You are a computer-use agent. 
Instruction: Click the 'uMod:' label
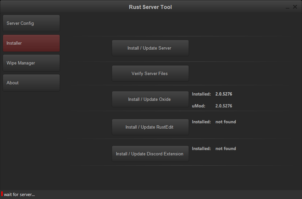(x=199, y=106)
